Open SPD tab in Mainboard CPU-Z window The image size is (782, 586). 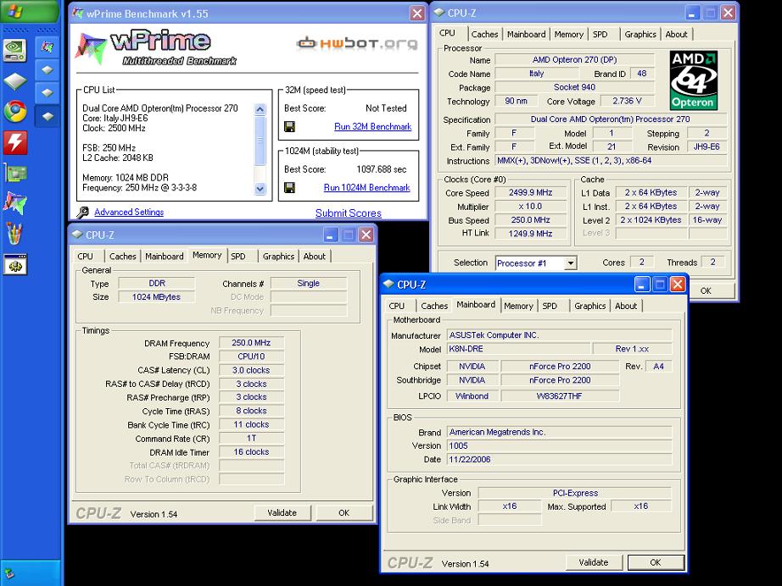coord(550,307)
